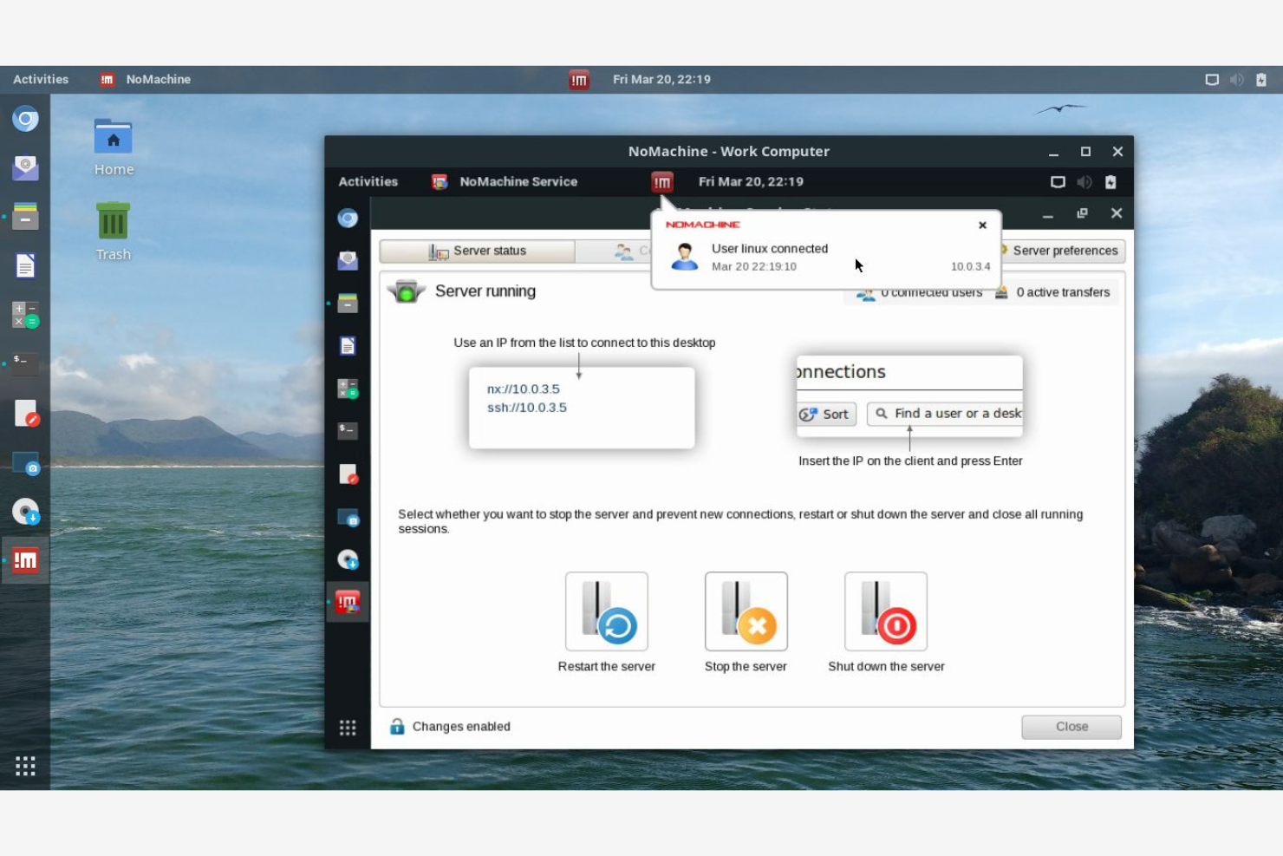Open the NoMachine icon in the remote dock
Image resolution: width=1283 pixels, height=856 pixels.
[348, 601]
